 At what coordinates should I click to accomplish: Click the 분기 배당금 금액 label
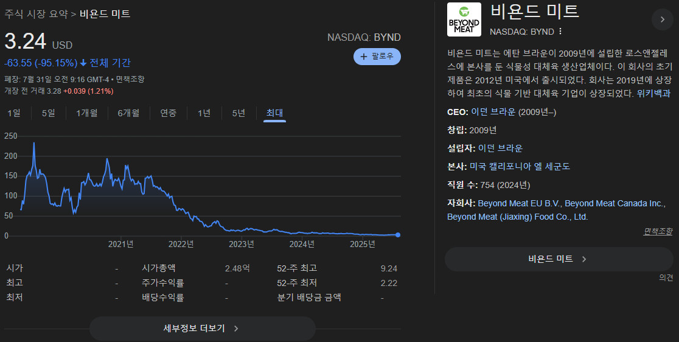pos(308,298)
